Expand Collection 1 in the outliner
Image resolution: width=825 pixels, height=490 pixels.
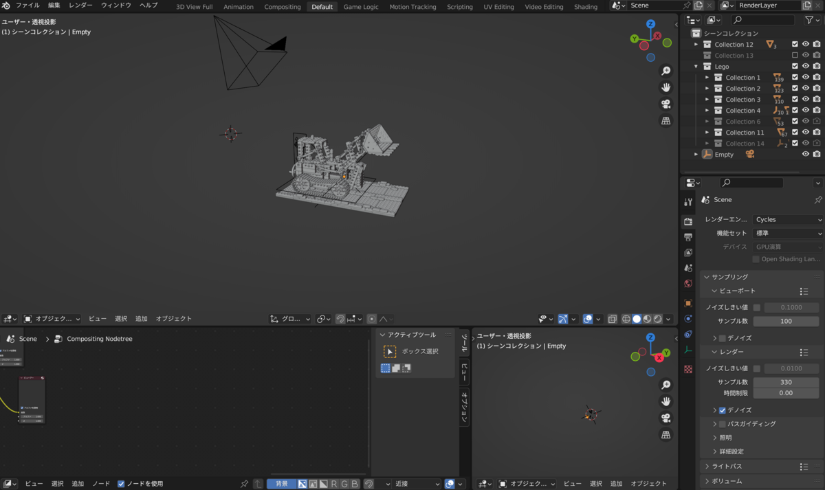707,78
